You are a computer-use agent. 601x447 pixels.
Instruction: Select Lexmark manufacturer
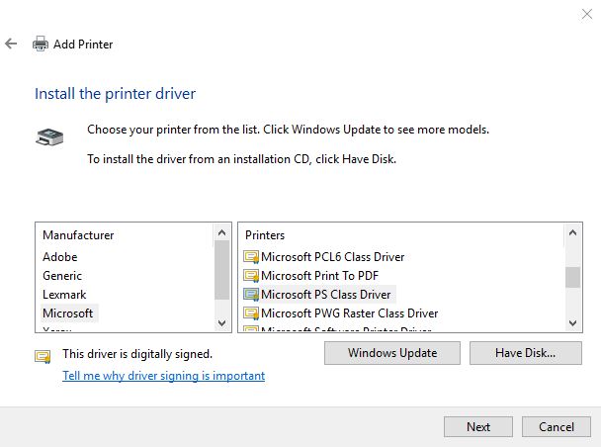coord(64,295)
